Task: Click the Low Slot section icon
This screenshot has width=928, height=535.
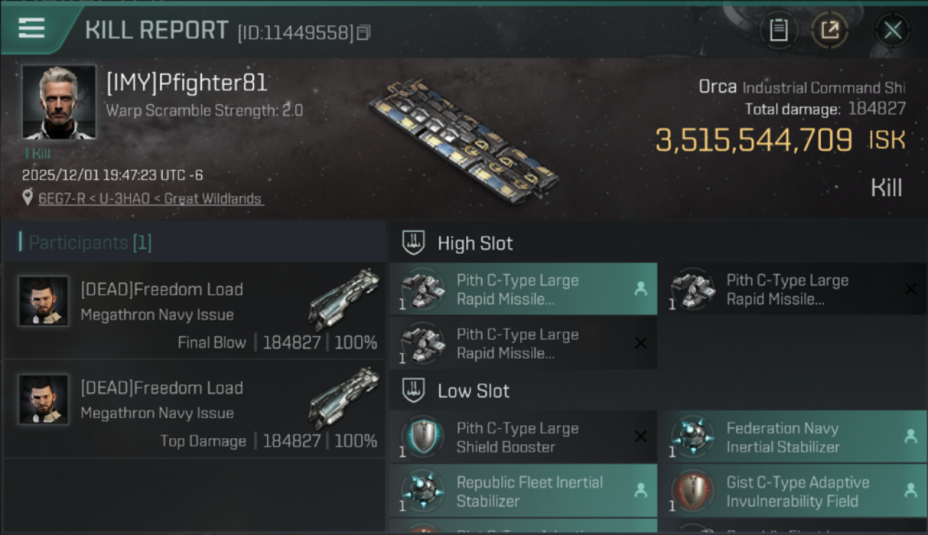Action: tap(414, 391)
